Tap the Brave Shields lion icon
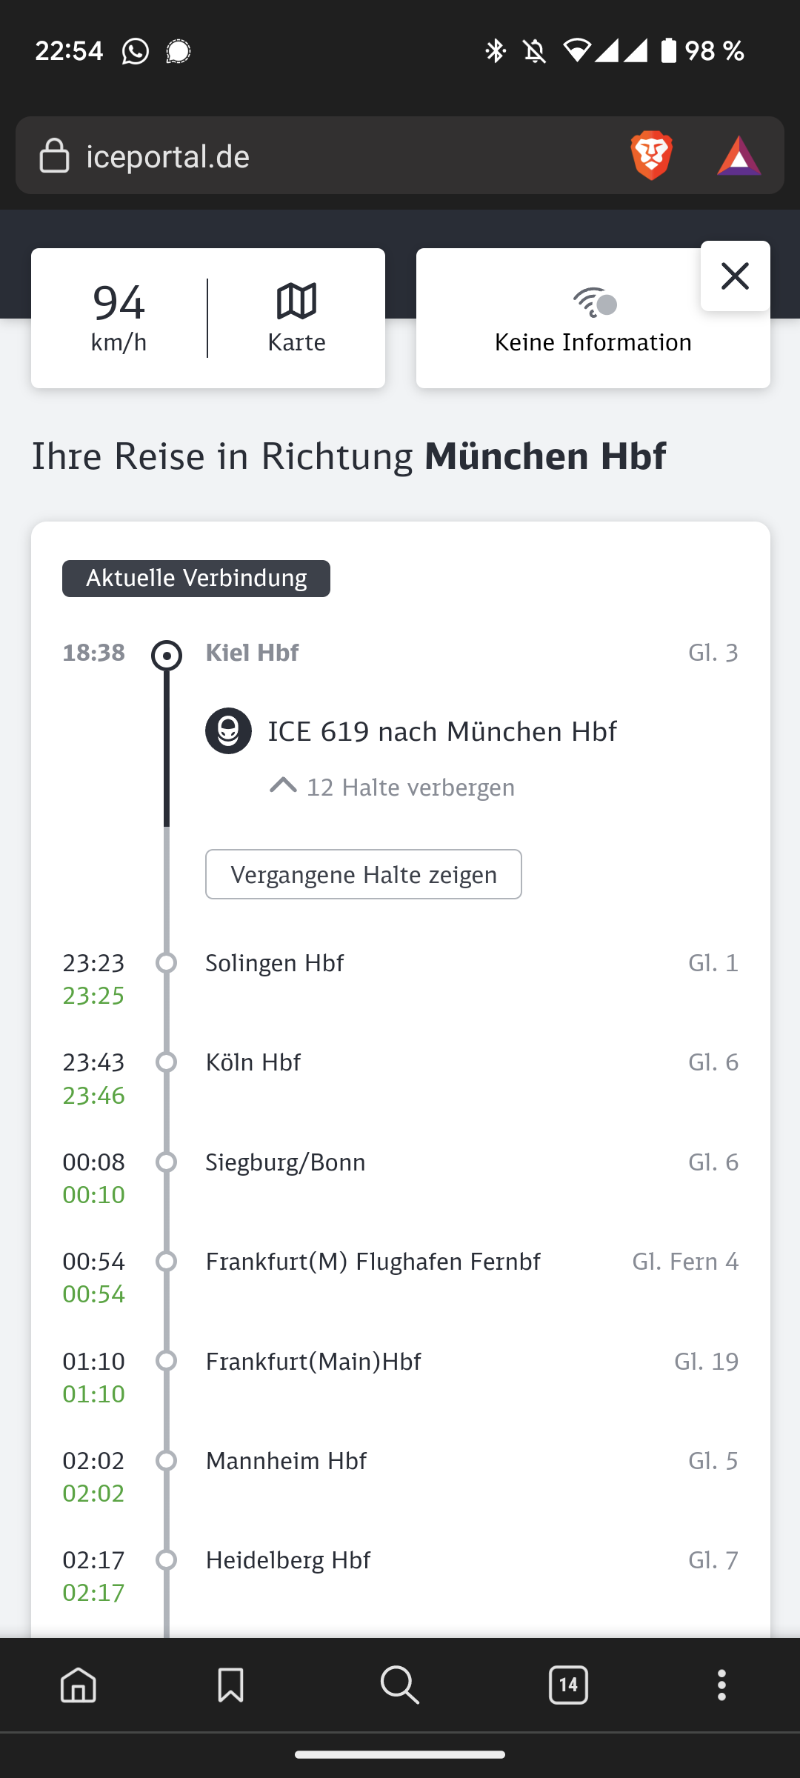This screenshot has height=1778, width=800. pyautogui.click(x=651, y=156)
